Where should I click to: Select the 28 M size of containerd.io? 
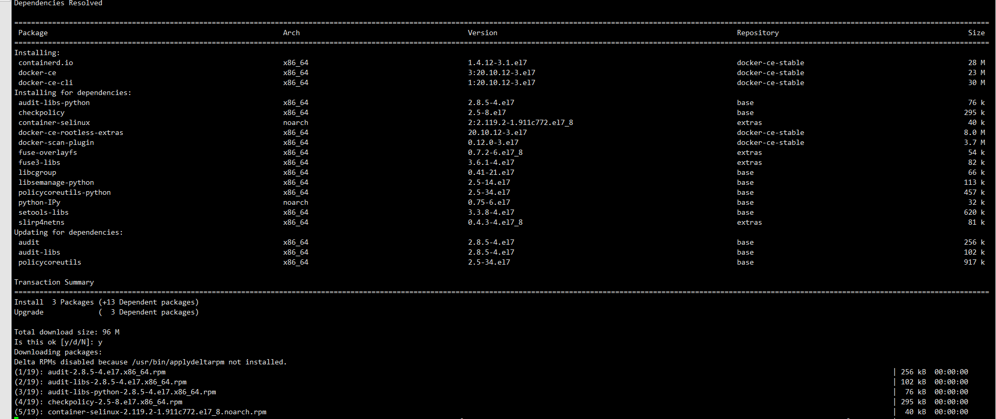click(x=977, y=62)
